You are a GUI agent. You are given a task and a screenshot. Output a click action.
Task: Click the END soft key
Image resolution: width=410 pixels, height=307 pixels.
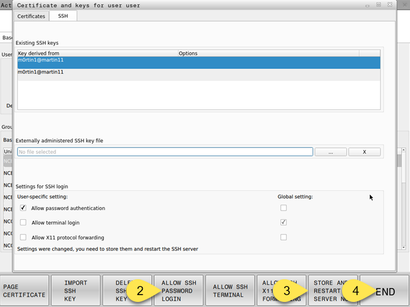[385, 291]
